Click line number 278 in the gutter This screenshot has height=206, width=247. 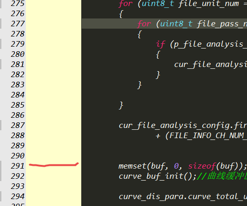(x=18, y=34)
